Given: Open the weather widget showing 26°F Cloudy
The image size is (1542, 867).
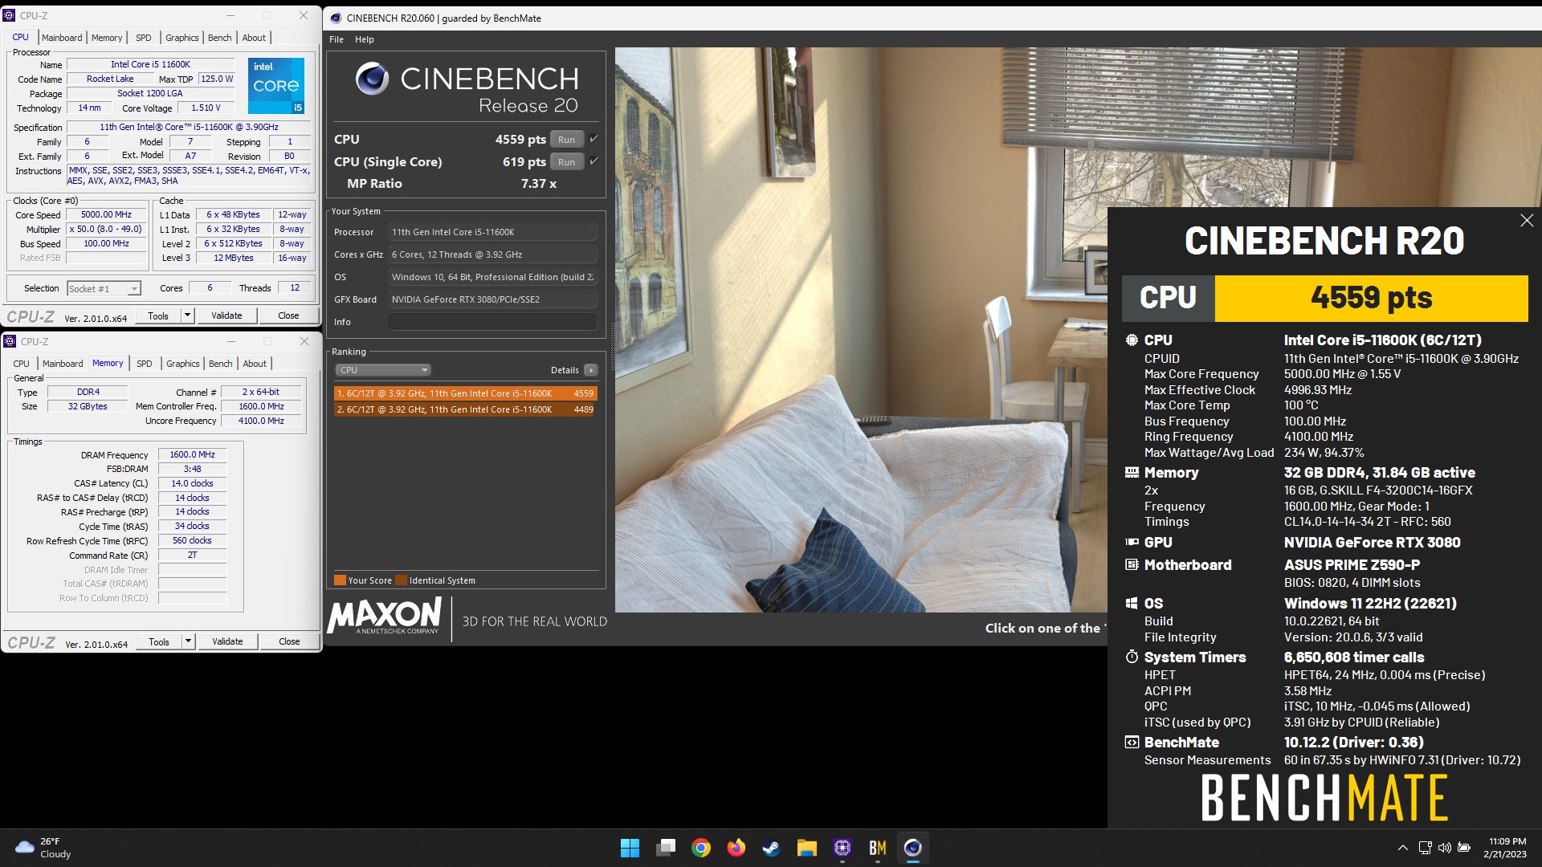Looking at the screenshot, I should [43, 848].
